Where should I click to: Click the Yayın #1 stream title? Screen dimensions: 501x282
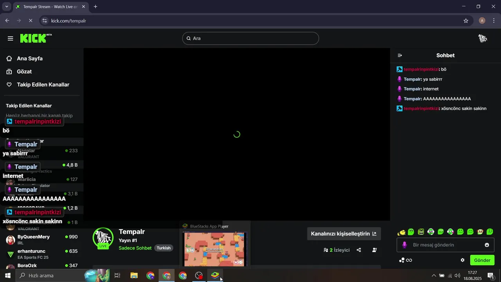click(128, 240)
